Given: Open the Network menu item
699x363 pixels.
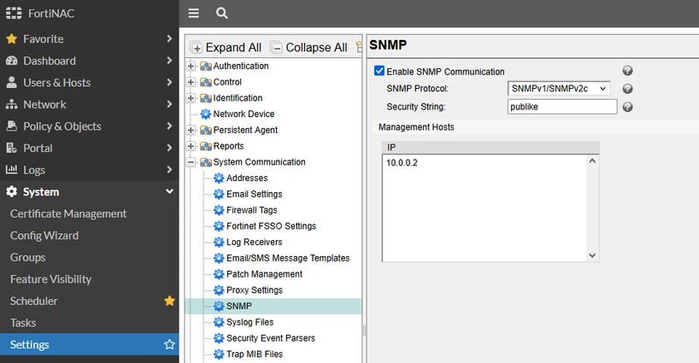Looking at the screenshot, I should click(89, 104).
